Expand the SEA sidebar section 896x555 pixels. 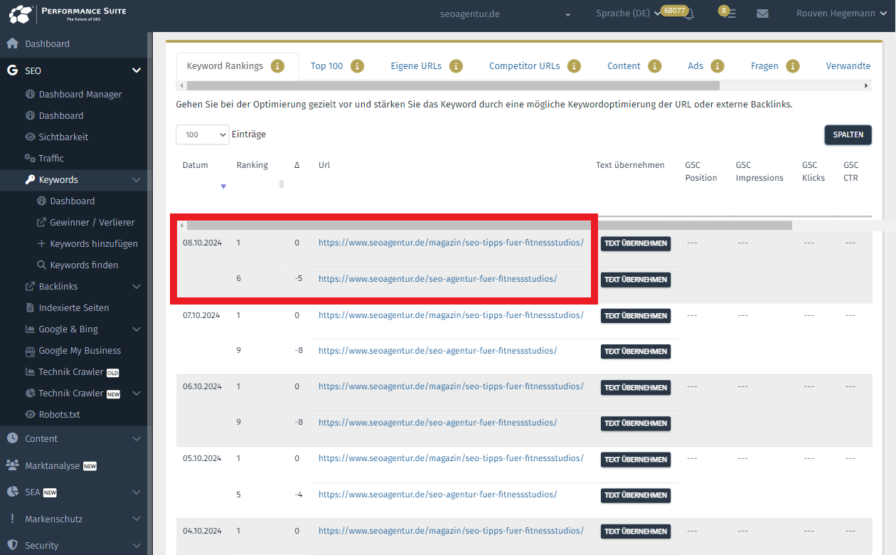click(x=137, y=492)
